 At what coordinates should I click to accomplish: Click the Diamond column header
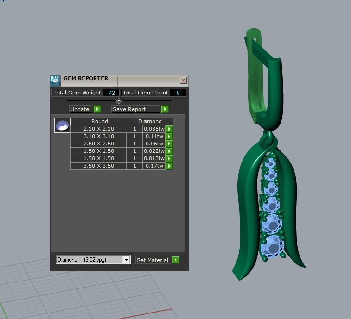[150, 121]
